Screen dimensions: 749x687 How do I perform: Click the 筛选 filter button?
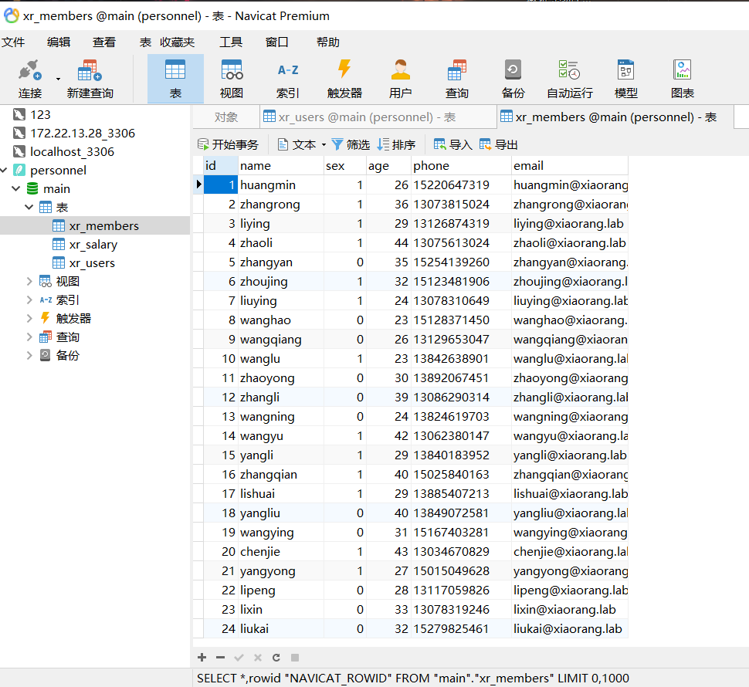[351, 144]
